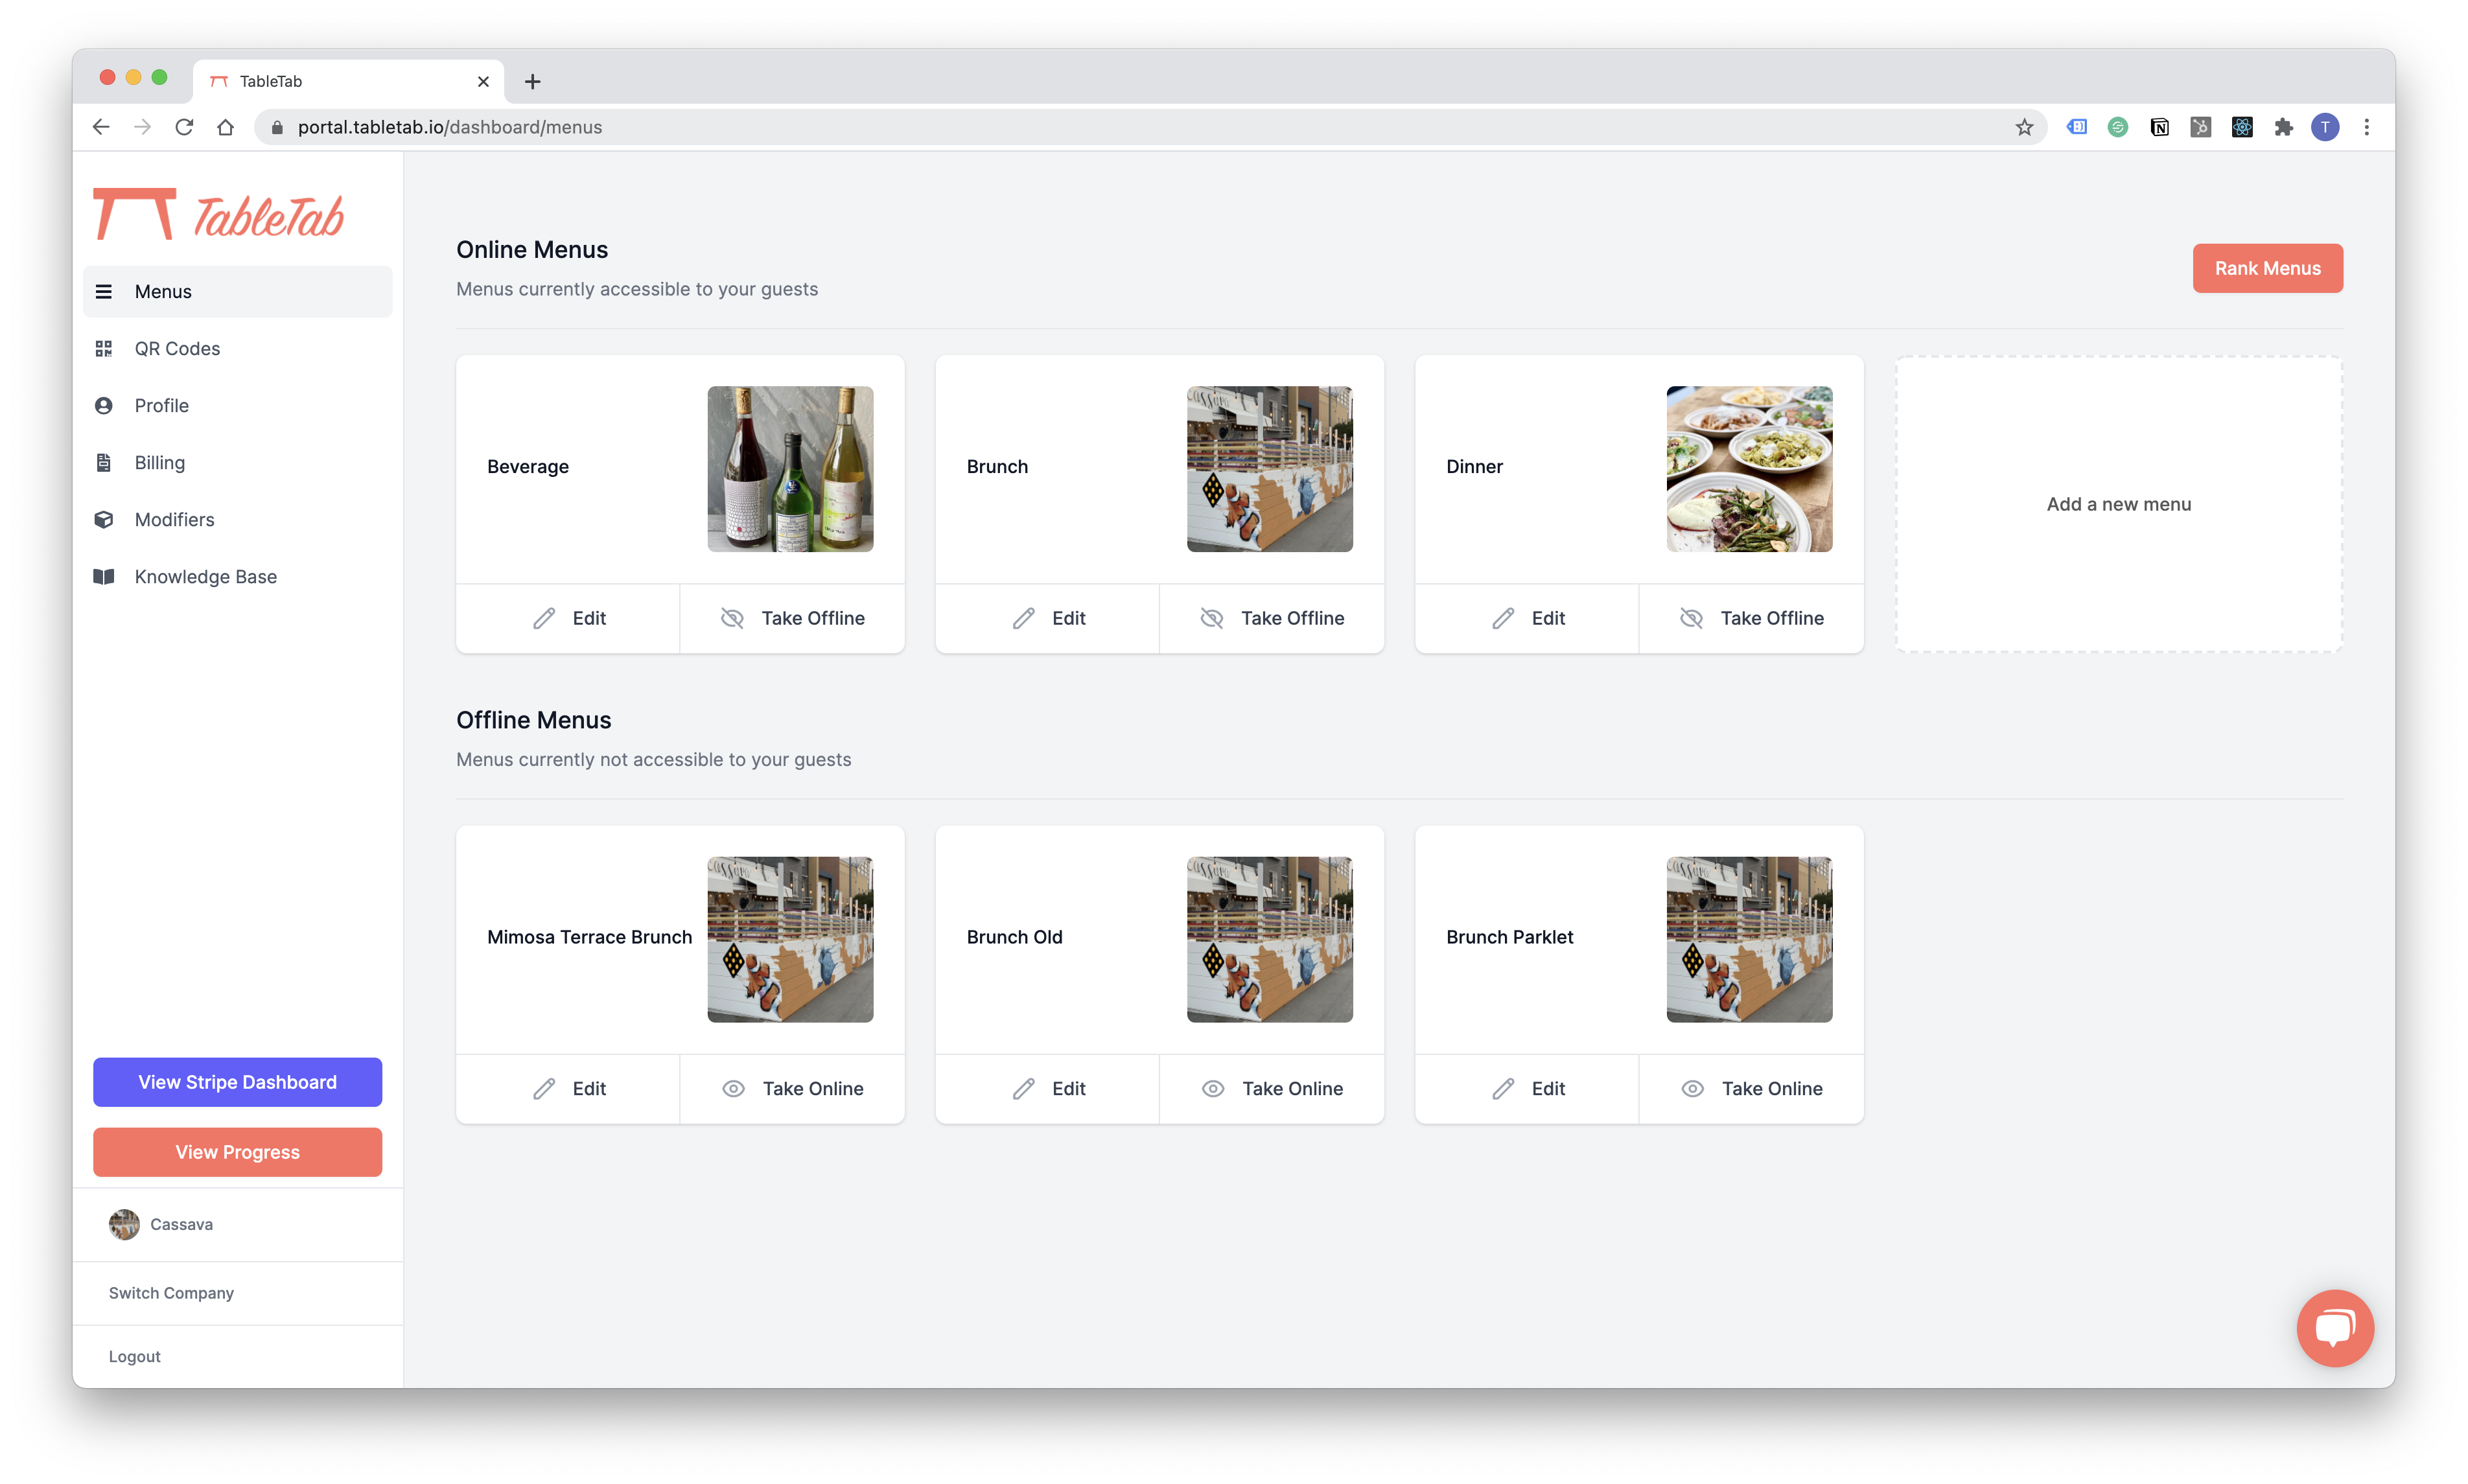The image size is (2468, 1484).
Task: Bookmark page with the star icon
Action: 2024,127
